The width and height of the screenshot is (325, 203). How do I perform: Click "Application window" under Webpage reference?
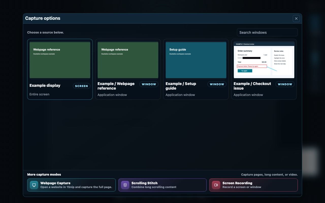112,95
